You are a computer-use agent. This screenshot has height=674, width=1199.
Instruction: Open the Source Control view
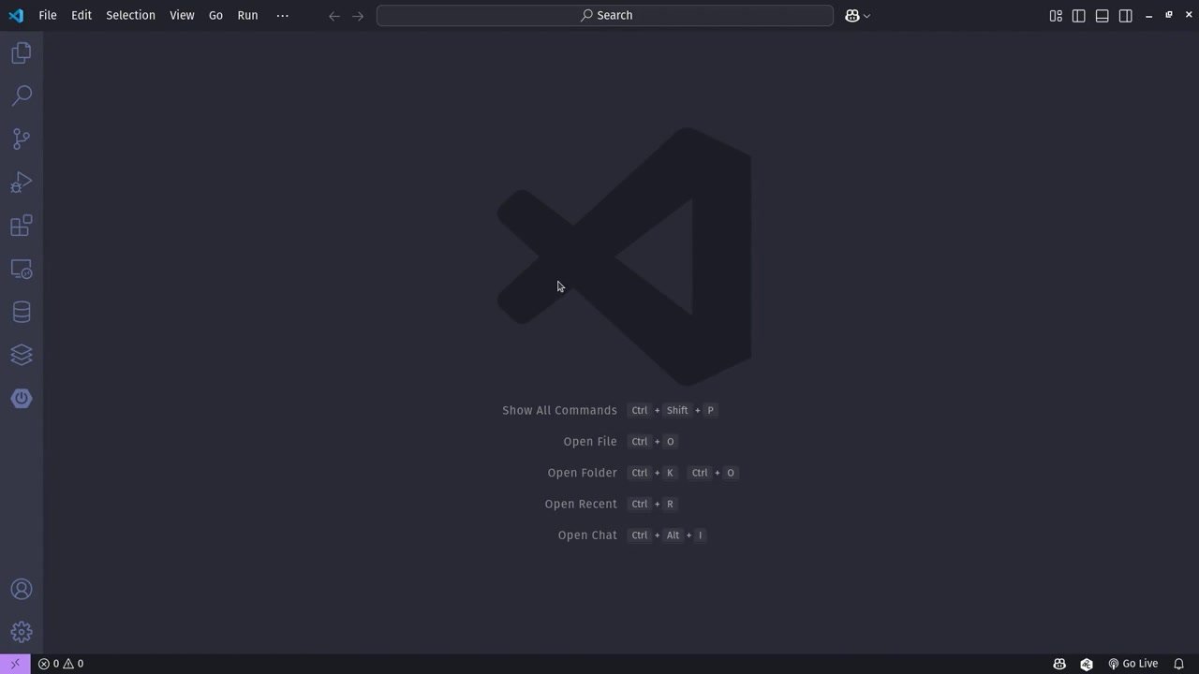(21, 139)
